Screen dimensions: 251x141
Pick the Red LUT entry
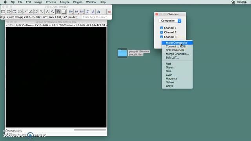[x=177, y=63]
